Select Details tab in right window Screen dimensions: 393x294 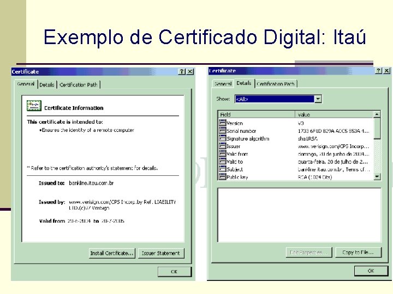243,83
